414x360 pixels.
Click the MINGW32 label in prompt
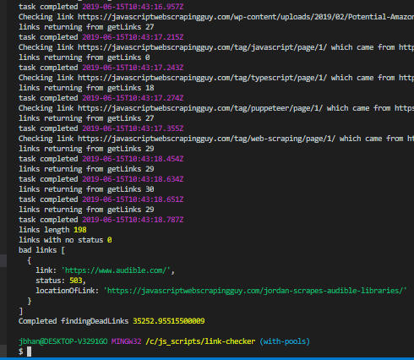pyautogui.click(x=126, y=341)
